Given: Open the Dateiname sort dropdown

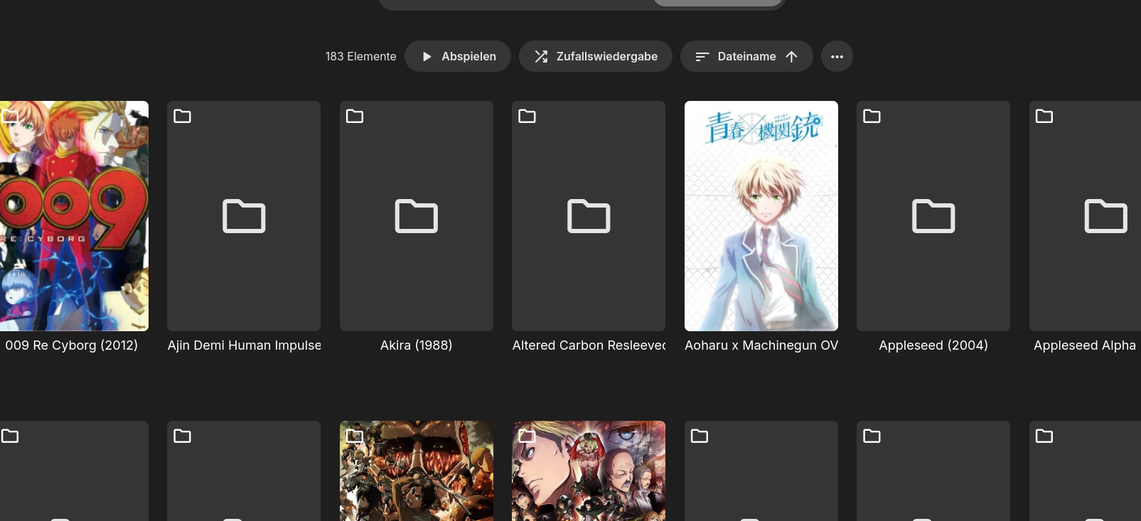Looking at the screenshot, I should (746, 56).
